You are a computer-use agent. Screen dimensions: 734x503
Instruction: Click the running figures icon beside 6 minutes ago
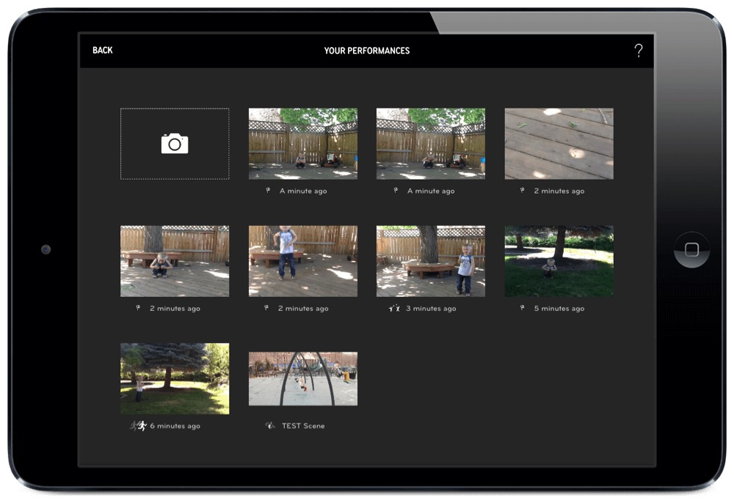pos(138,425)
